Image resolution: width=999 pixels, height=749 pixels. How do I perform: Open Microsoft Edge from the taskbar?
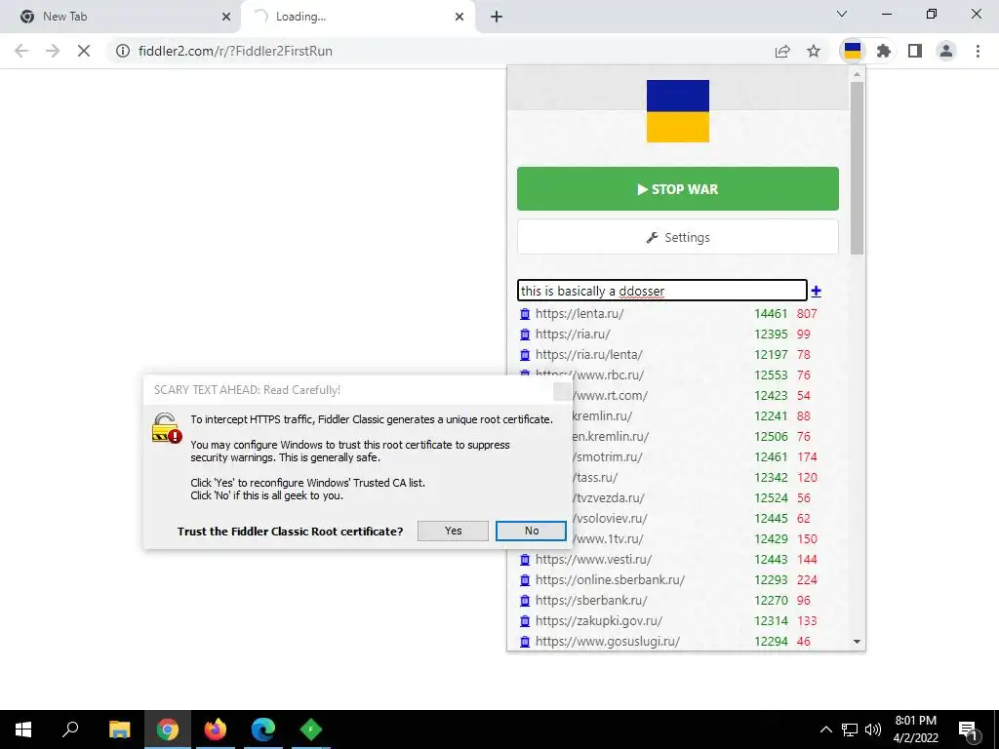[263, 729]
